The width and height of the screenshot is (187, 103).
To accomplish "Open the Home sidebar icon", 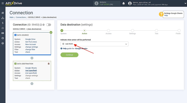I will tap(3, 13).
